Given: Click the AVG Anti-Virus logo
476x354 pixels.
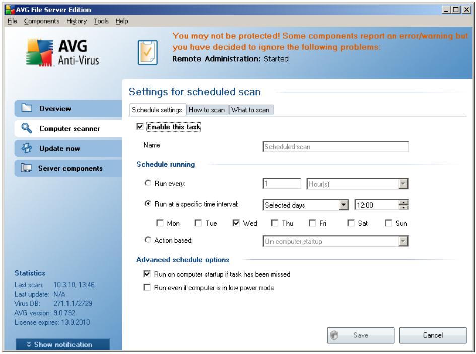Looking at the screenshot, I should pos(63,52).
